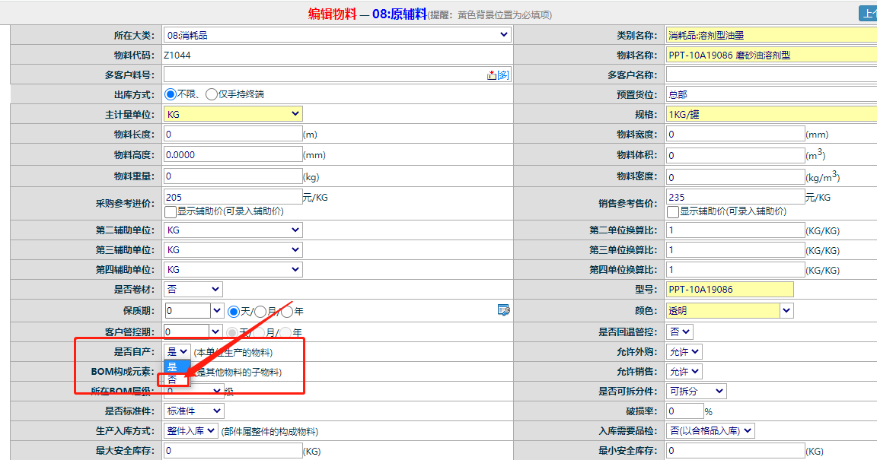Enable 显示辅助价 under 采购参考进价
The height and width of the screenshot is (460, 877).
(171, 211)
